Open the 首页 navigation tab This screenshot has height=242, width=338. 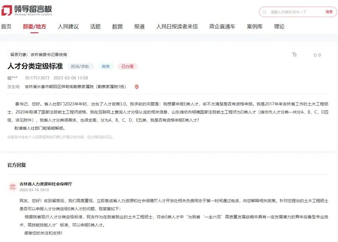pyautogui.click(x=6, y=27)
